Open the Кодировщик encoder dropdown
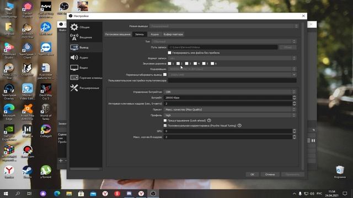This screenshot has height=198, width=353. (x=232, y=69)
